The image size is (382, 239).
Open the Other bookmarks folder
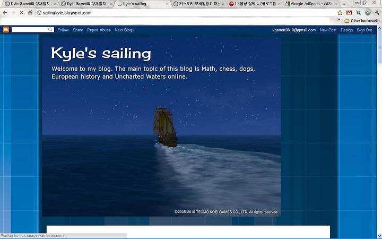[x=362, y=21]
